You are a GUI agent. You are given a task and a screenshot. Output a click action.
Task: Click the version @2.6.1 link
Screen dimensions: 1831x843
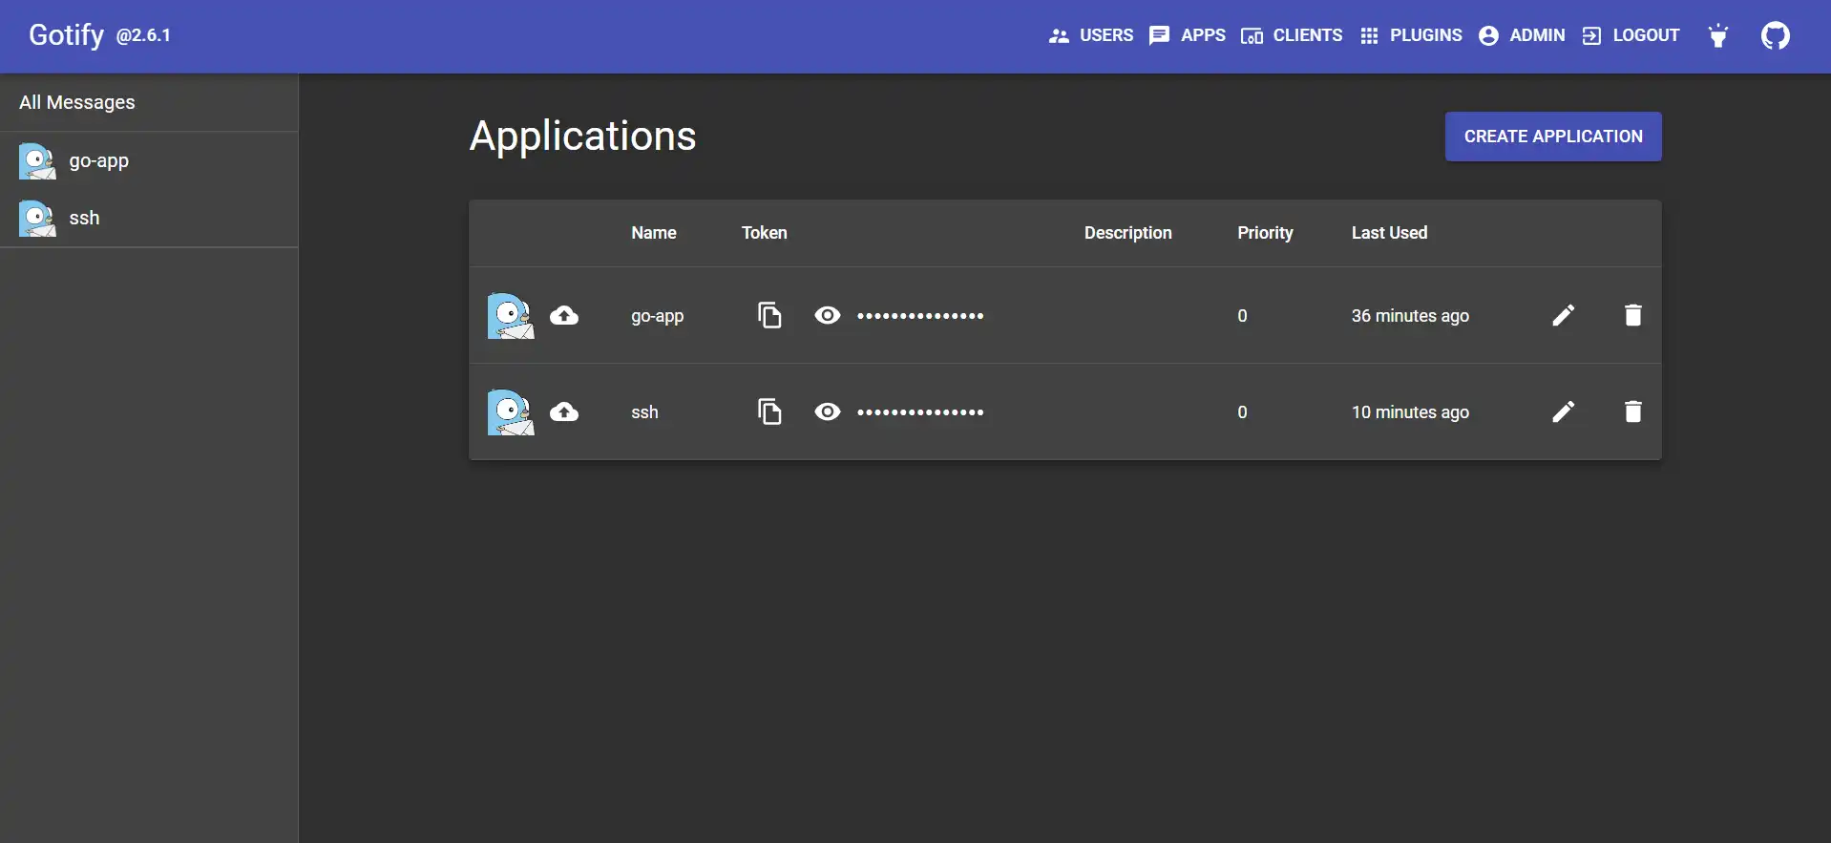point(143,35)
